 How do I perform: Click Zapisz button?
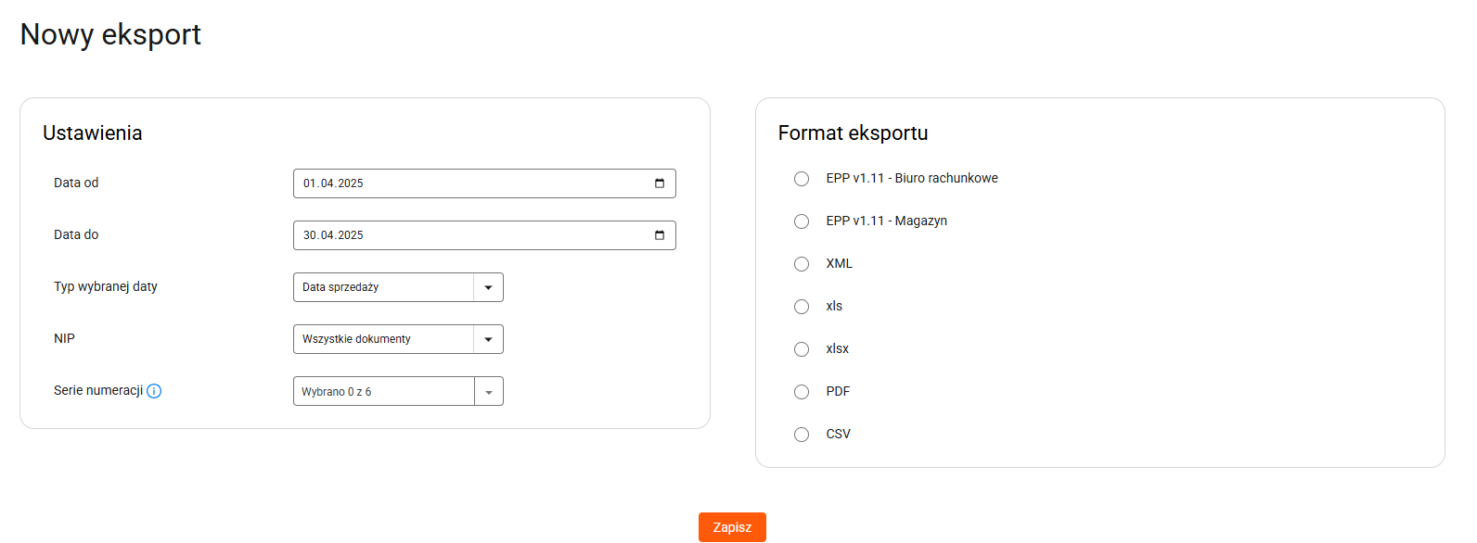(732, 527)
